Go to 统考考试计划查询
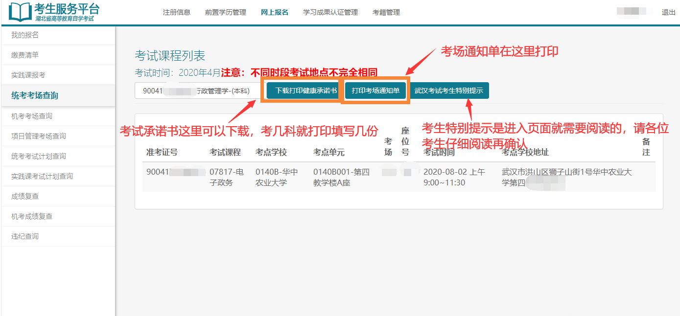 pos(39,156)
